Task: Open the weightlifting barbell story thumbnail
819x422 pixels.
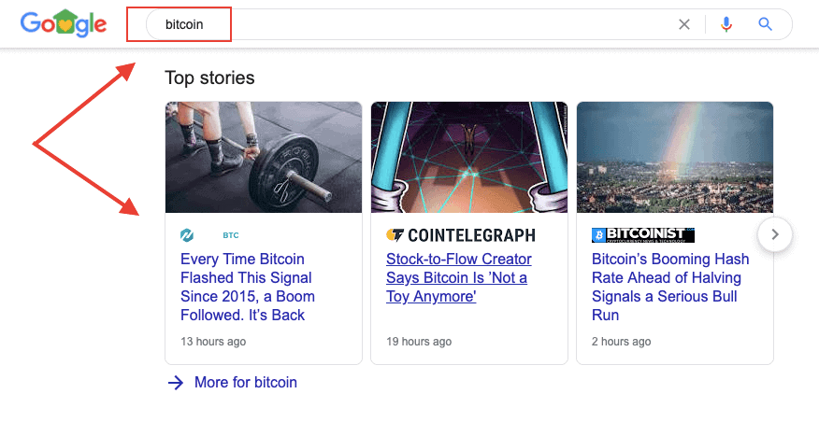Action: tap(264, 157)
